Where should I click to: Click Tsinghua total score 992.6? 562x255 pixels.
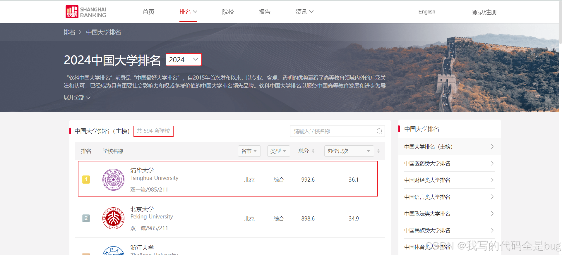[x=308, y=180]
